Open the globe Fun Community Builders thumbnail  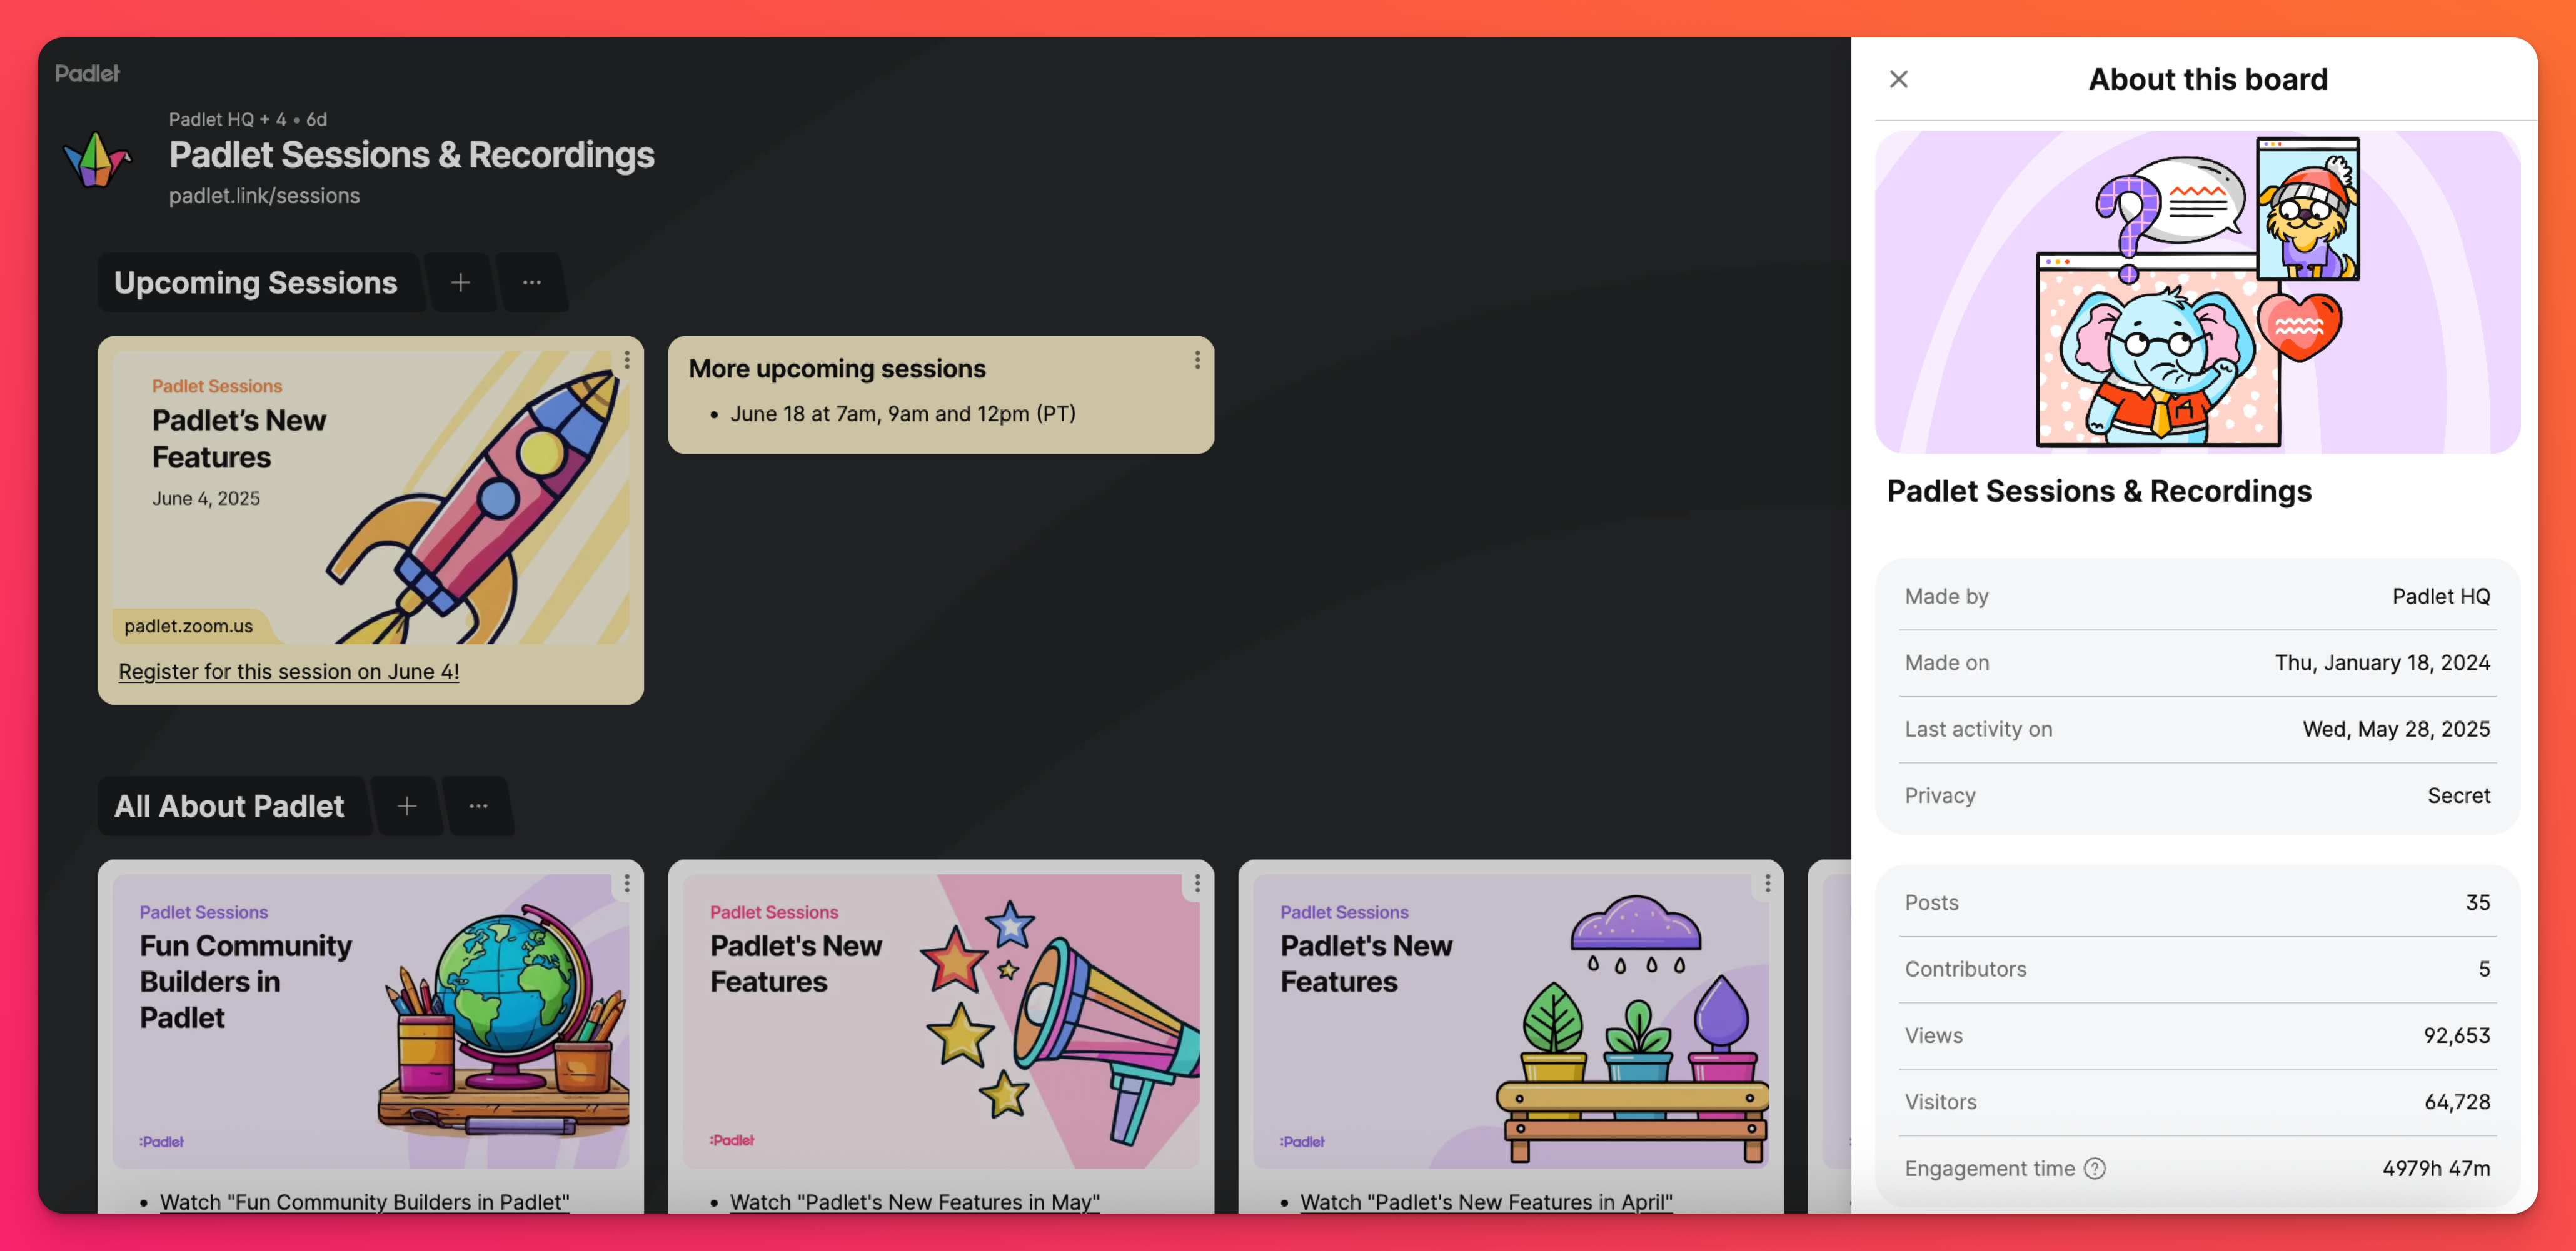pyautogui.click(x=371, y=1021)
